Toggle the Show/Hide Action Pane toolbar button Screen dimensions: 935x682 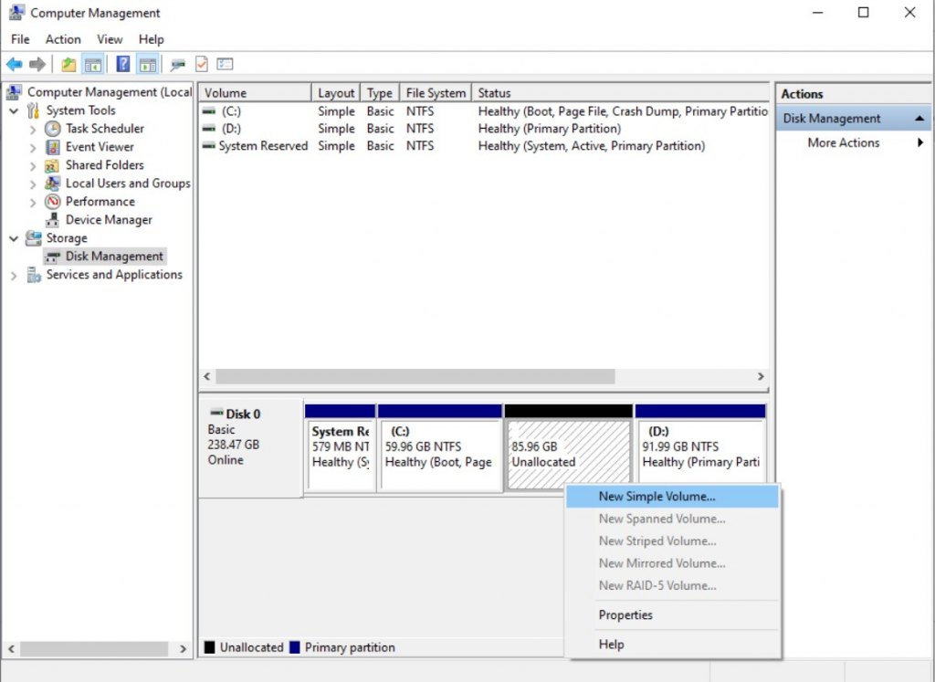[x=146, y=64]
